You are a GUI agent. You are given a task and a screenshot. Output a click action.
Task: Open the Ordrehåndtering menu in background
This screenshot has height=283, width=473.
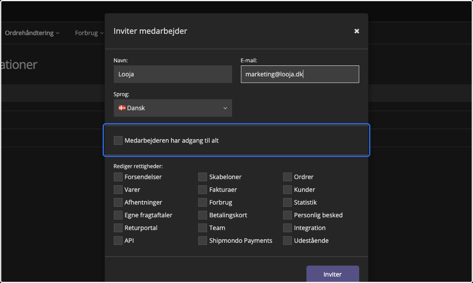point(32,33)
